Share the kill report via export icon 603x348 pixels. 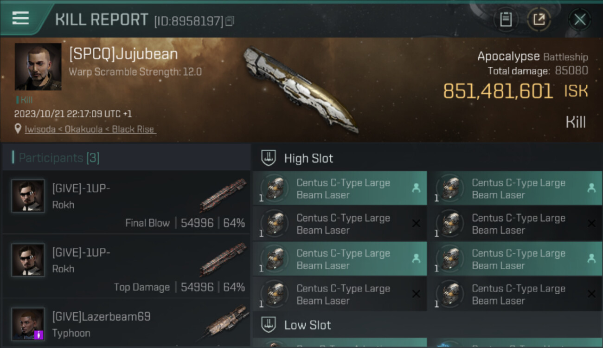539,19
